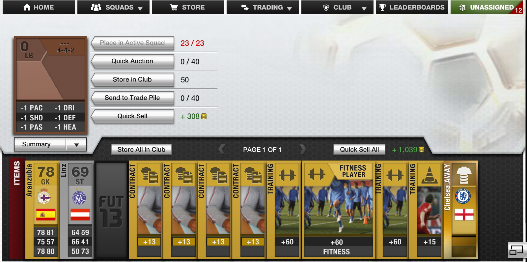Select the first +13 Contract card

146,210
